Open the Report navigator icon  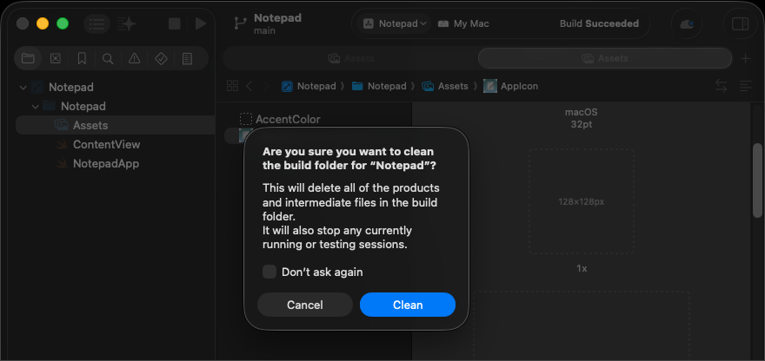[x=187, y=59]
